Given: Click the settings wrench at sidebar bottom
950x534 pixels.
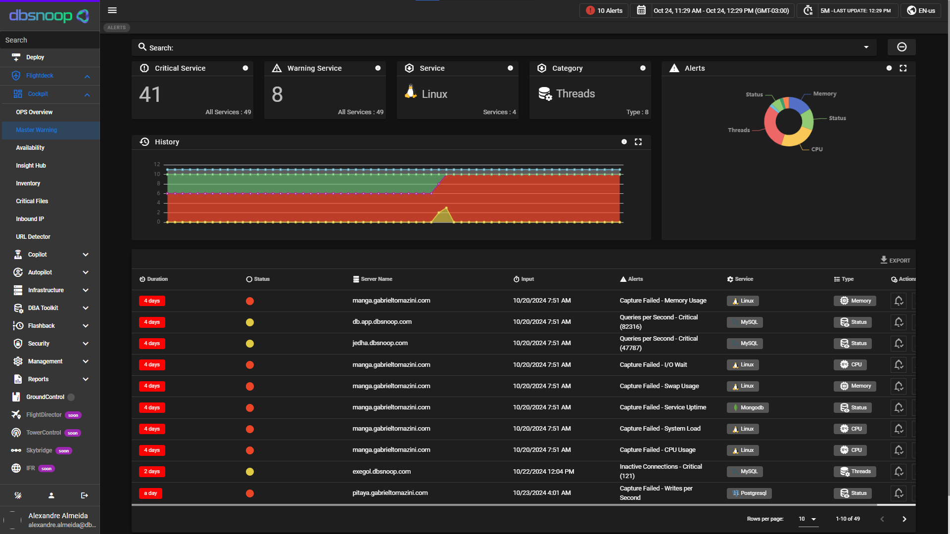Looking at the screenshot, I should point(18,495).
